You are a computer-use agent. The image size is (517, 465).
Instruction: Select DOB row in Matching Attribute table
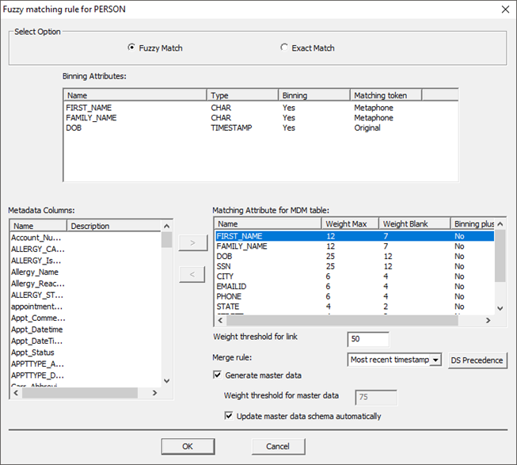(355, 256)
